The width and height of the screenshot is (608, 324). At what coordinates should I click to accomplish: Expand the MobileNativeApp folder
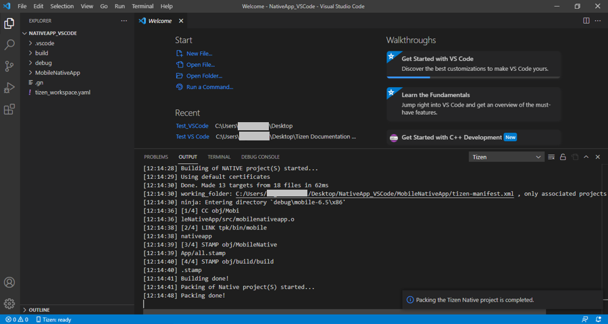click(x=57, y=72)
